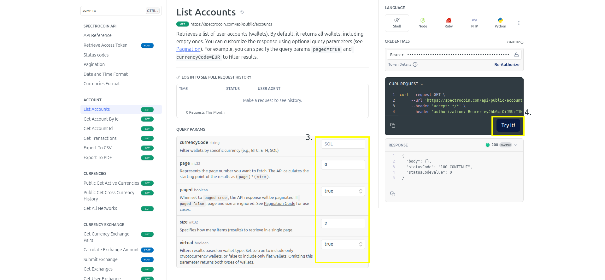This screenshot has width=605, height=280.
Task: Copy the response example
Action: tap(393, 194)
